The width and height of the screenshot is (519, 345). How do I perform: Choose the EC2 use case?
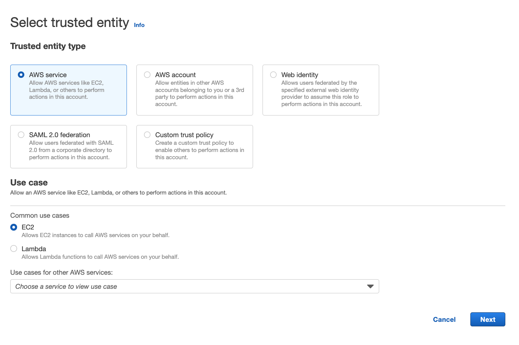(14, 227)
